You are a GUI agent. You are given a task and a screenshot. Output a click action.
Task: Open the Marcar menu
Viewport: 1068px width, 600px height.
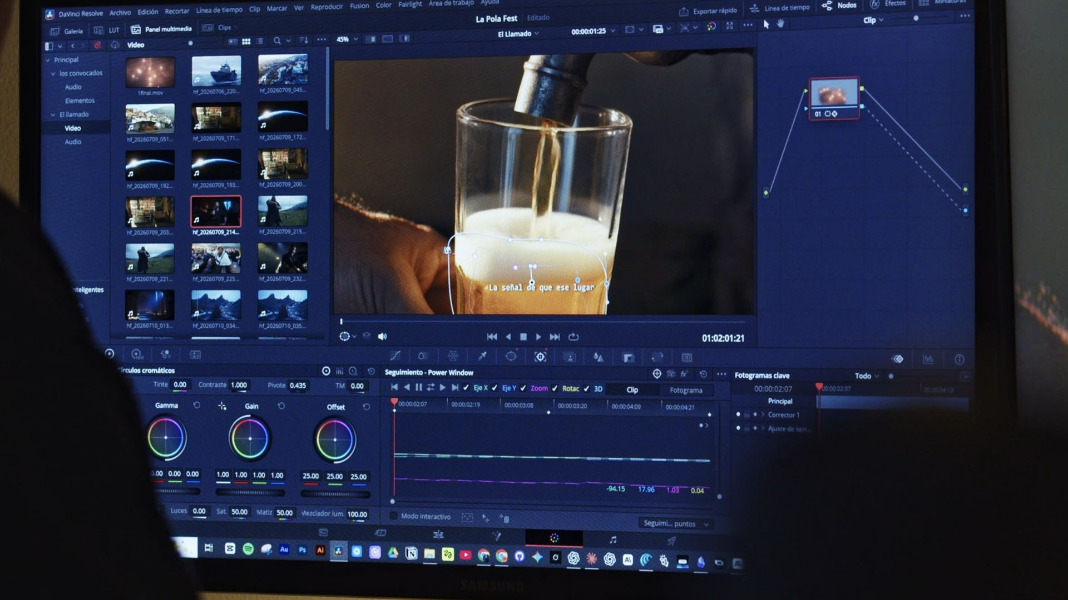point(277,8)
